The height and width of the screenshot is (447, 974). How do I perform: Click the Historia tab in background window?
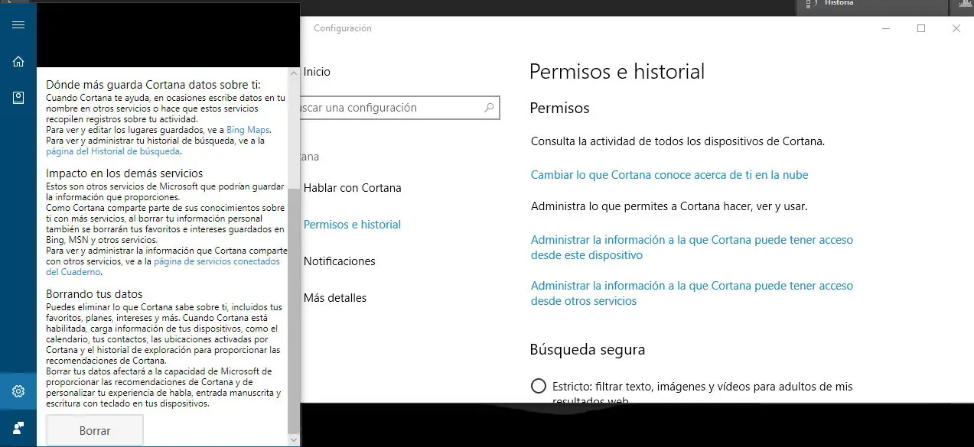pos(871,7)
